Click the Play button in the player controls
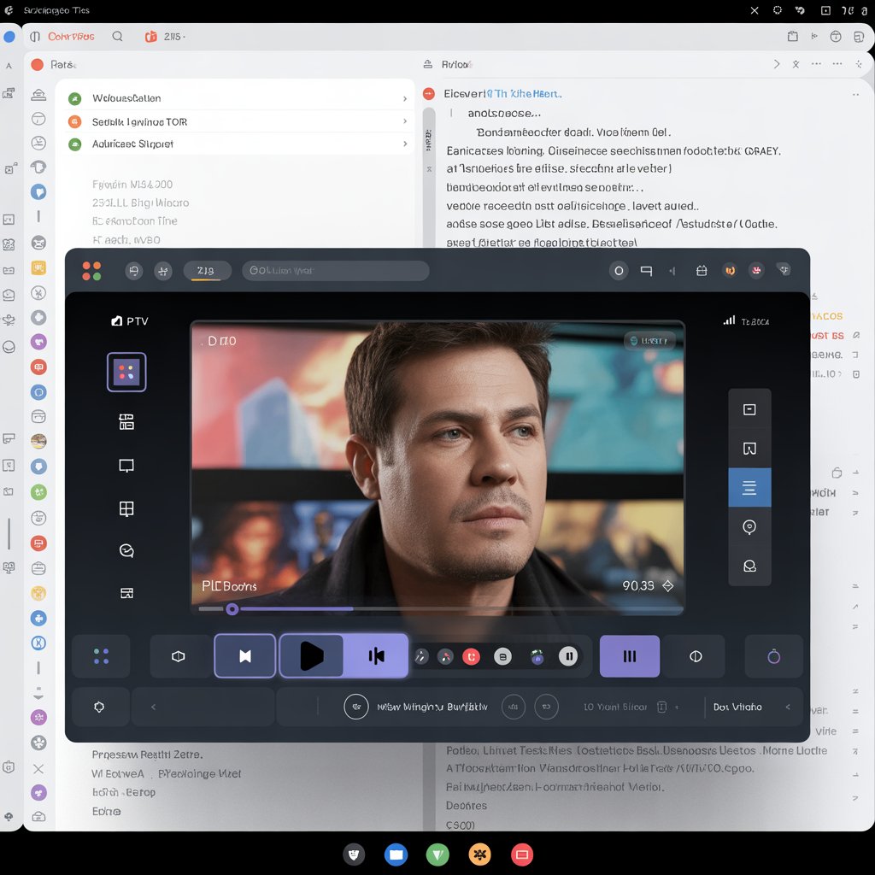The height and width of the screenshot is (875, 875). coord(312,656)
